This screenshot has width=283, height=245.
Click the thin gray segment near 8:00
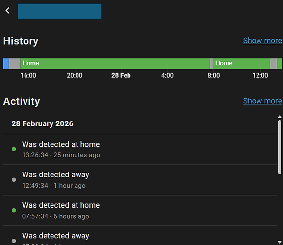211,63
